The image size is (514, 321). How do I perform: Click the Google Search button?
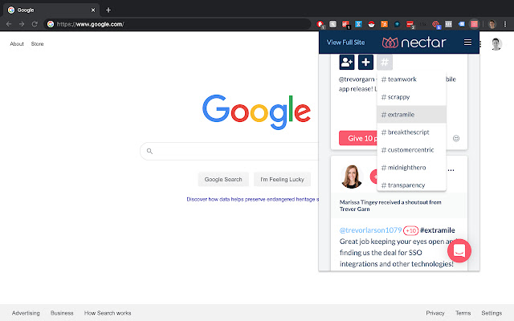point(223,180)
